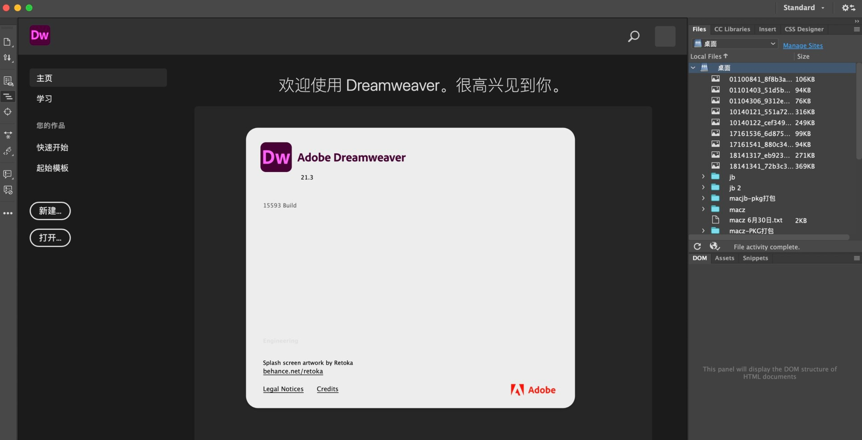This screenshot has width=862, height=440.
Task: Click the CC Libraries panel icon
Action: point(732,28)
